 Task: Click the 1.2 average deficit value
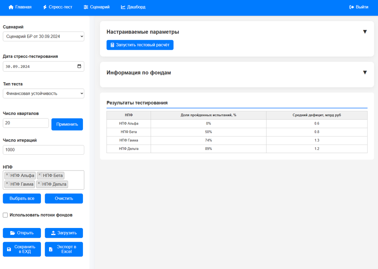[x=317, y=149]
